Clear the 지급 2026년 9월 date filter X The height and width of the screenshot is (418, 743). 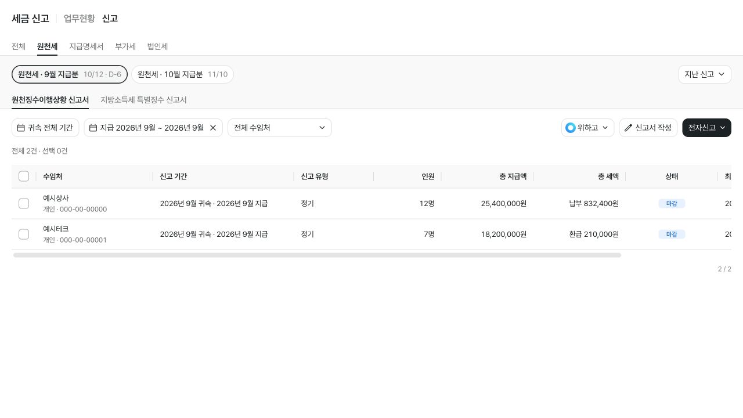(213, 128)
